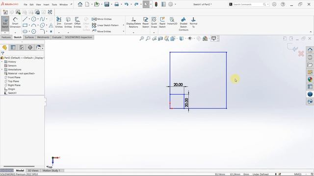Switch to the Weldments tab

click(43, 37)
